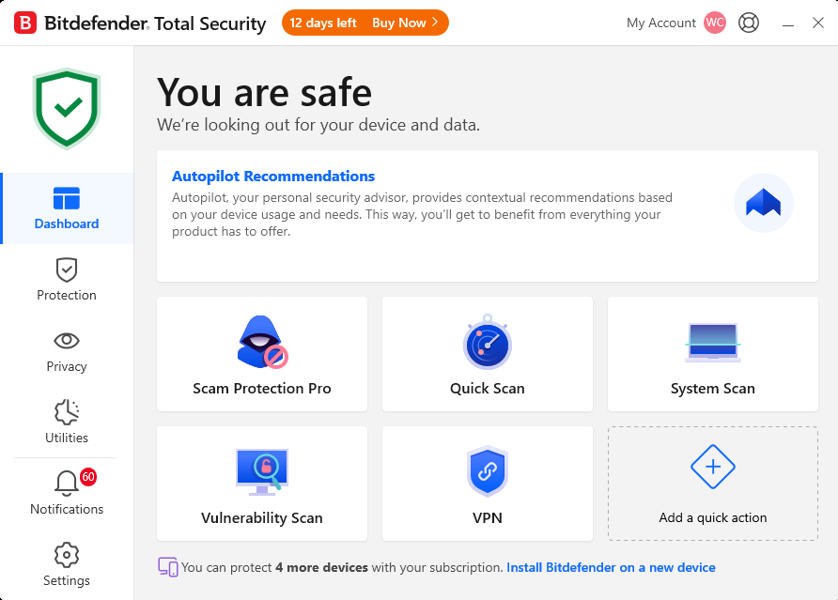The image size is (838, 600).
Task: Open Vulnerability Scan monitor icon
Action: click(262, 471)
